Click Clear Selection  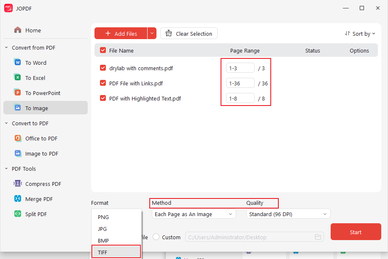coord(189,33)
